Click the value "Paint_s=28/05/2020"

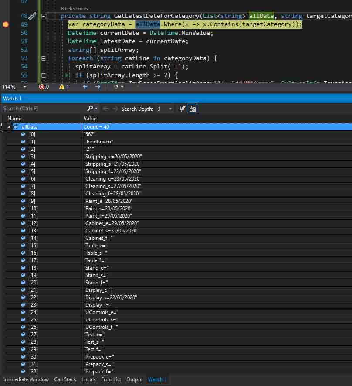pos(108,208)
